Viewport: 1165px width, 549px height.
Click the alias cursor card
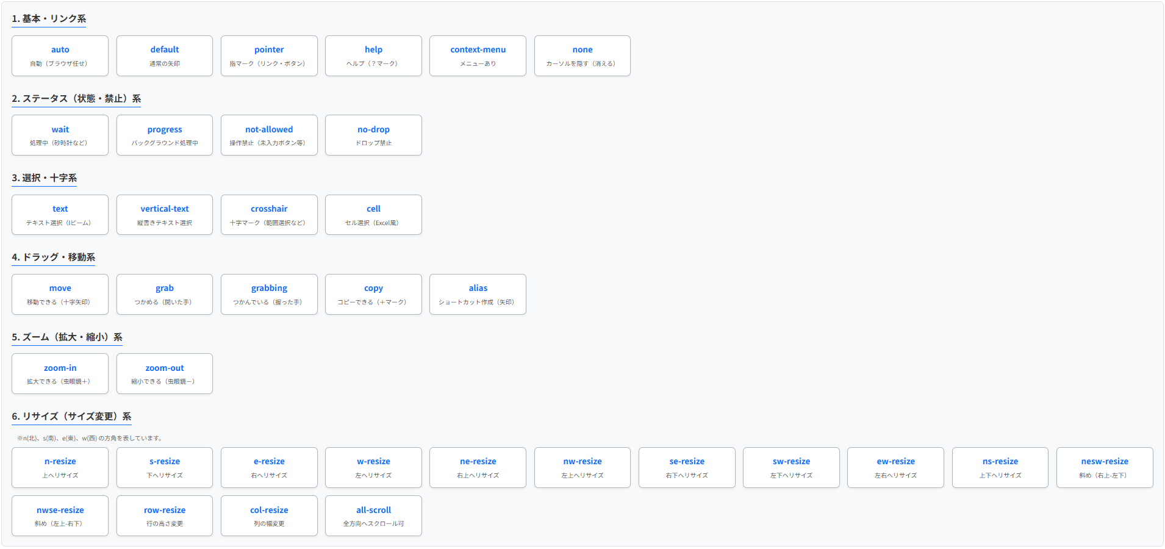(x=478, y=294)
